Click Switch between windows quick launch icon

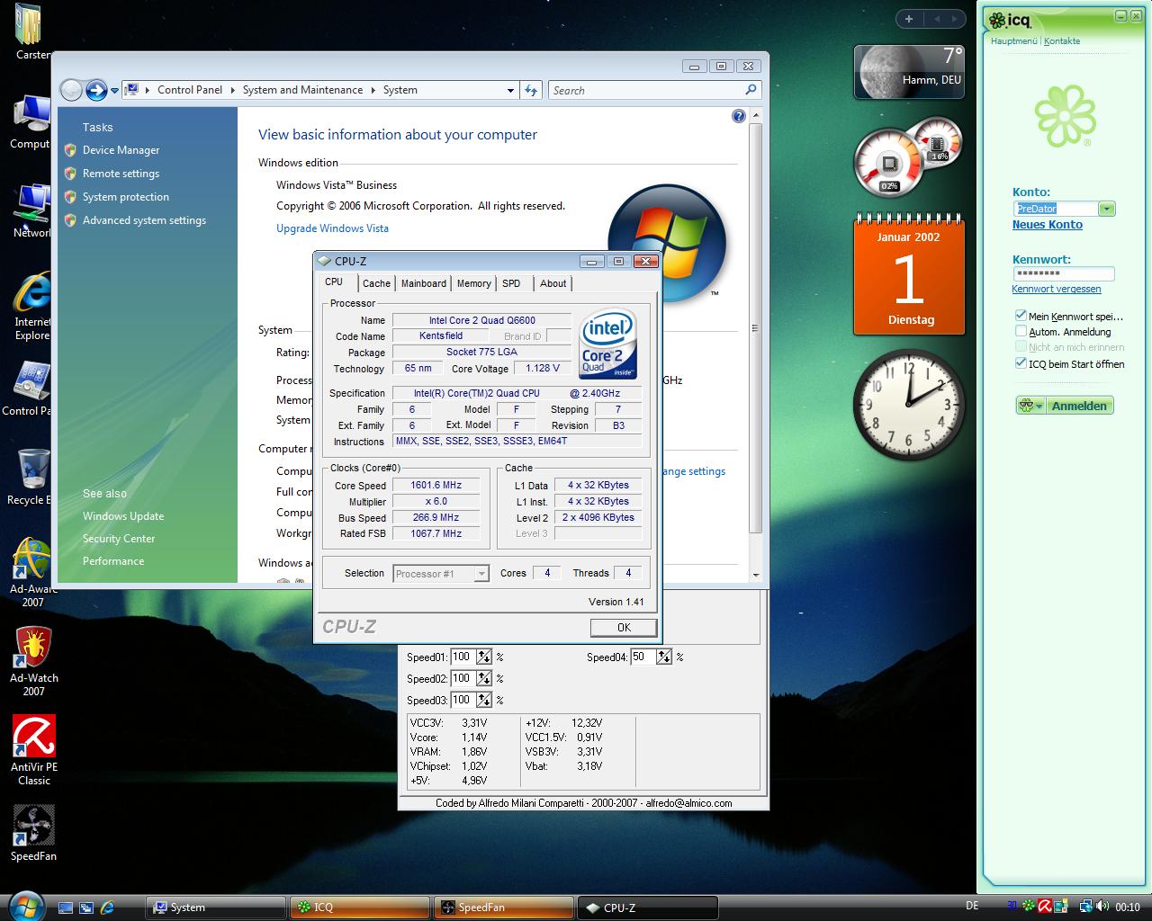tap(86, 908)
